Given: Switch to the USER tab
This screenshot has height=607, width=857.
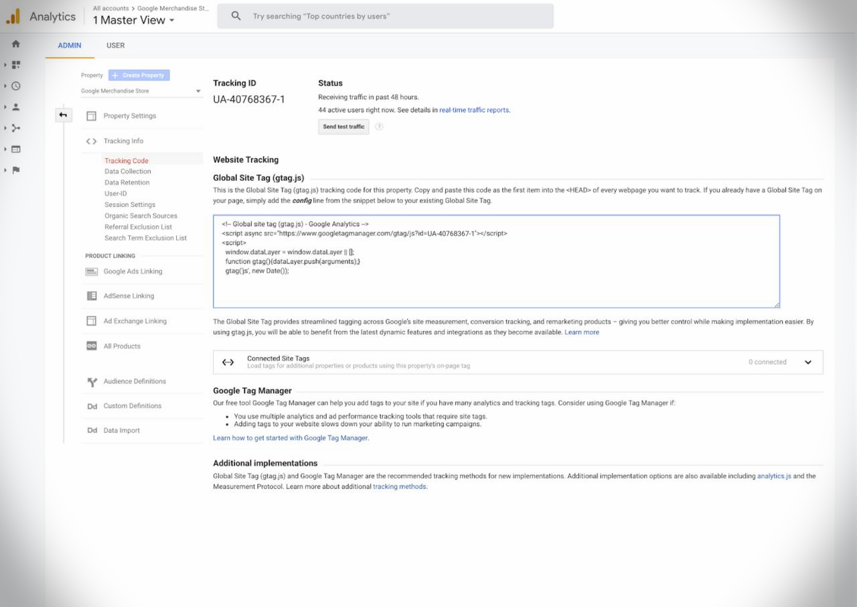Looking at the screenshot, I should (116, 46).
